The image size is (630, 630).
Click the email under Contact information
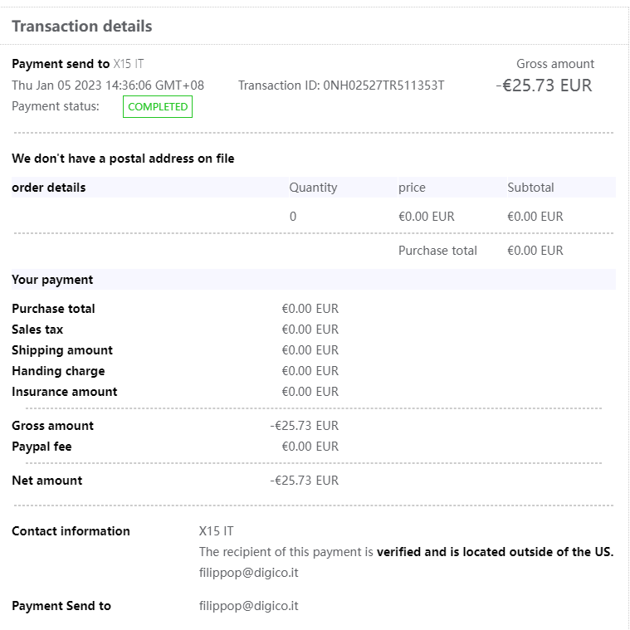click(248, 573)
